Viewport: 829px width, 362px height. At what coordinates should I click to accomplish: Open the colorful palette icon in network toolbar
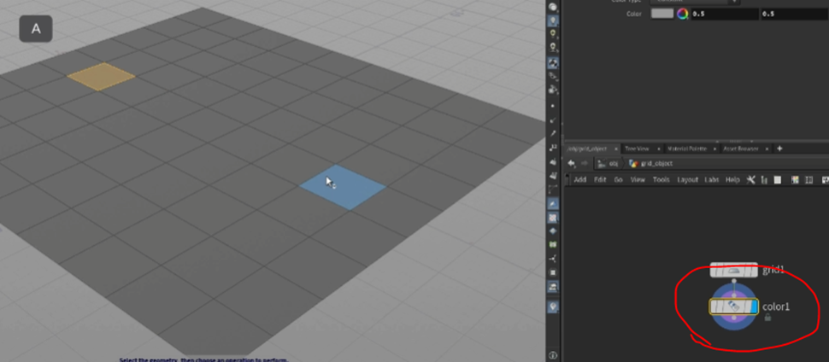(795, 179)
